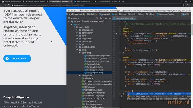Click the src breadcrumb
This screenshot has width=193, height=108.
115,14
